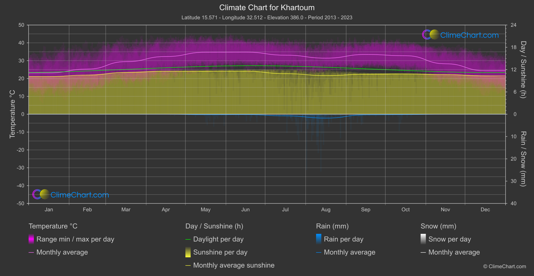This screenshot has height=276, width=534.
Task: Click the 'Feb' month label on x-axis
Action: click(x=87, y=209)
